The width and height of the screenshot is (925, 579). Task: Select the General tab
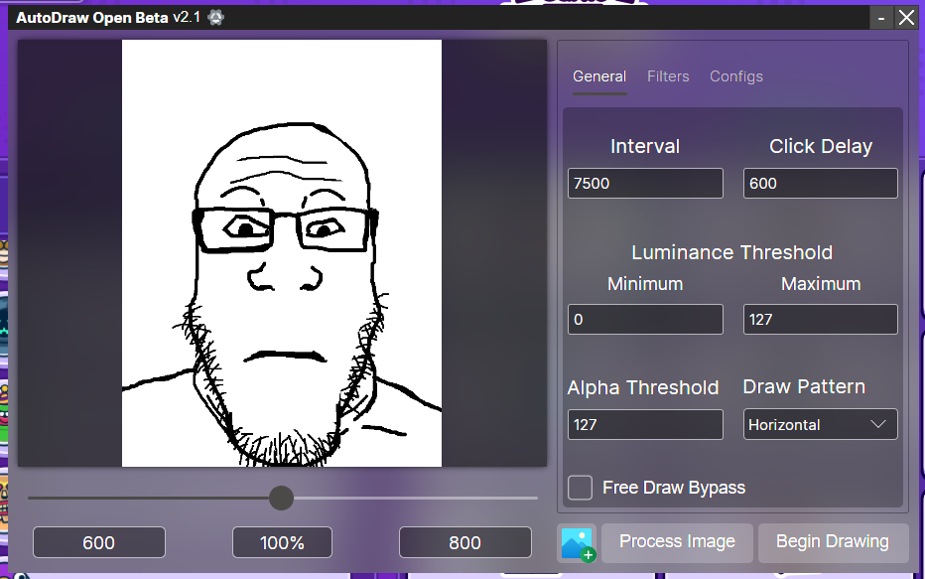click(599, 76)
